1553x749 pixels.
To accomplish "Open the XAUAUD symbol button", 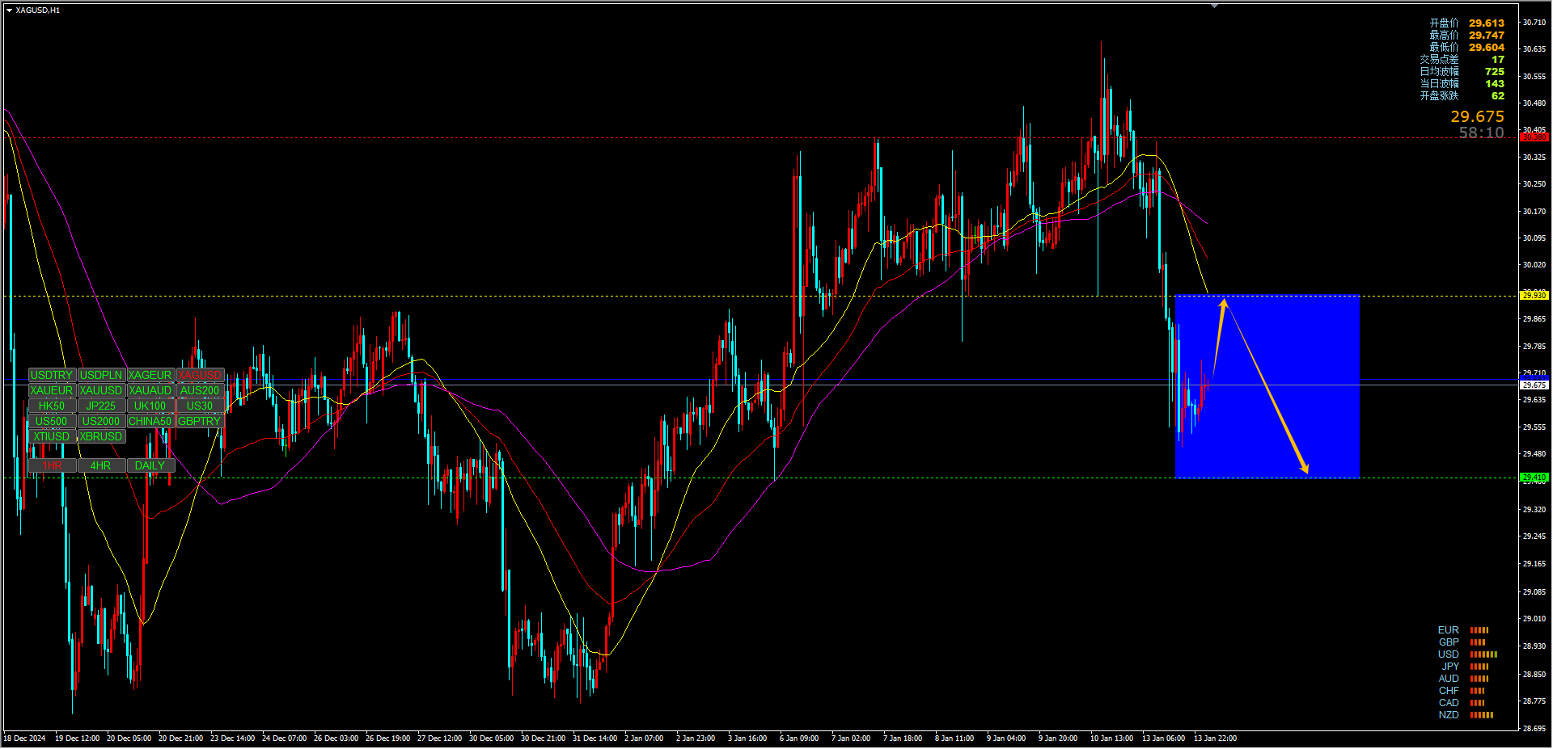I will click(x=150, y=391).
